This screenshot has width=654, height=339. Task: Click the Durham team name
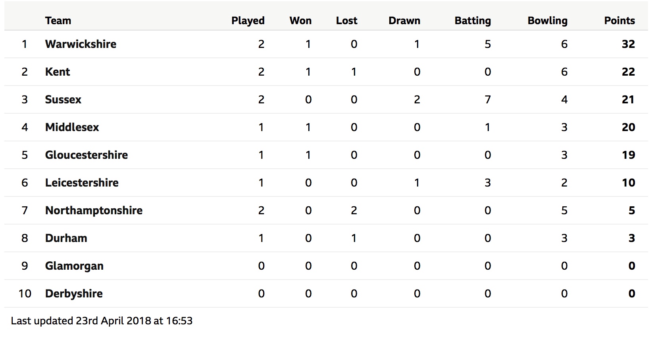pyautogui.click(x=66, y=238)
